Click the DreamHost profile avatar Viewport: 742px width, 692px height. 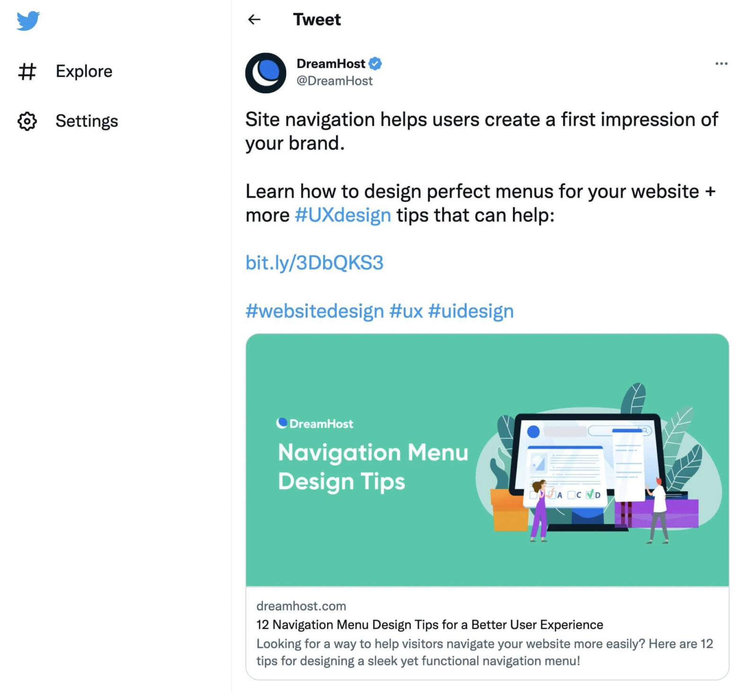pyautogui.click(x=265, y=73)
